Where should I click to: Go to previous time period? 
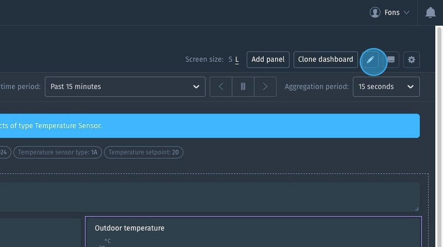pyautogui.click(x=221, y=86)
